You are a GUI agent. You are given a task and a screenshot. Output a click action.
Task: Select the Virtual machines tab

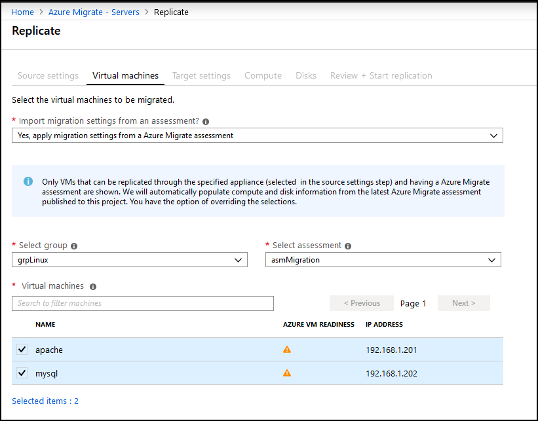click(126, 75)
